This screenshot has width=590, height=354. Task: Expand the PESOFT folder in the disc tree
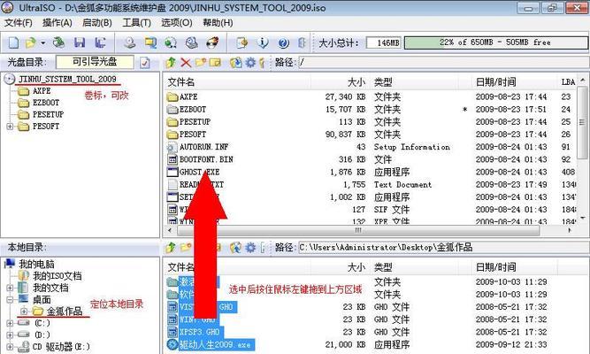[x=10, y=127]
